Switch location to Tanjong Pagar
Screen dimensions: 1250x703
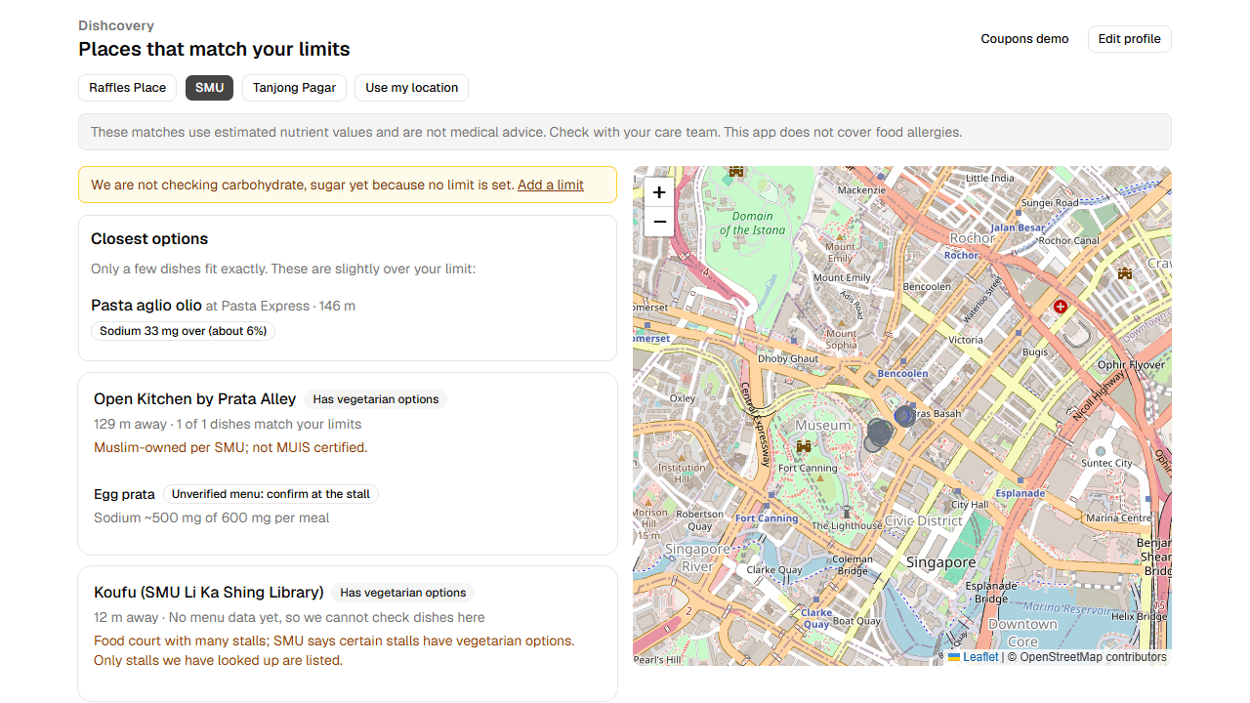(294, 88)
